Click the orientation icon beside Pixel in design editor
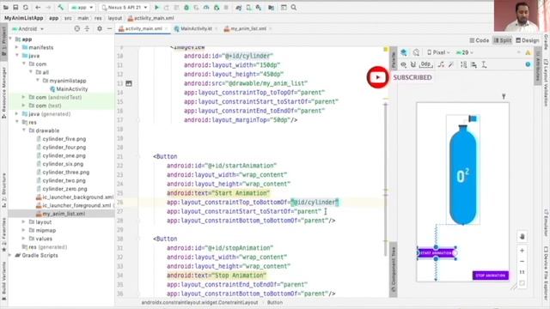Screen dimensions: 550x309 [416, 52]
